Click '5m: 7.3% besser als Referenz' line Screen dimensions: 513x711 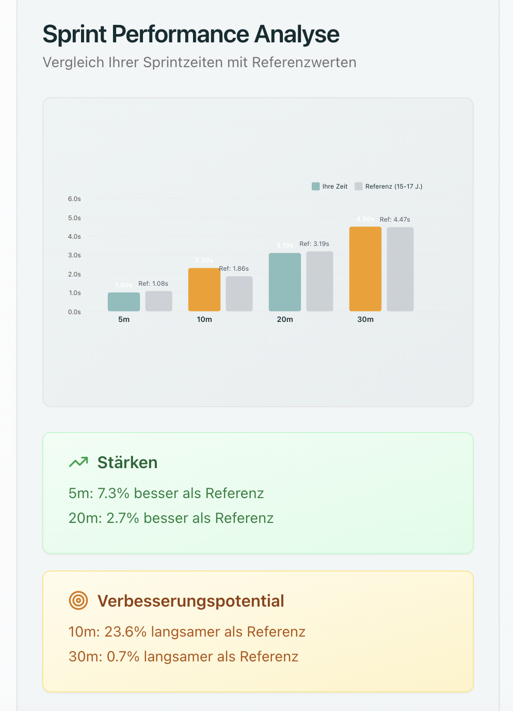[166, 493]
